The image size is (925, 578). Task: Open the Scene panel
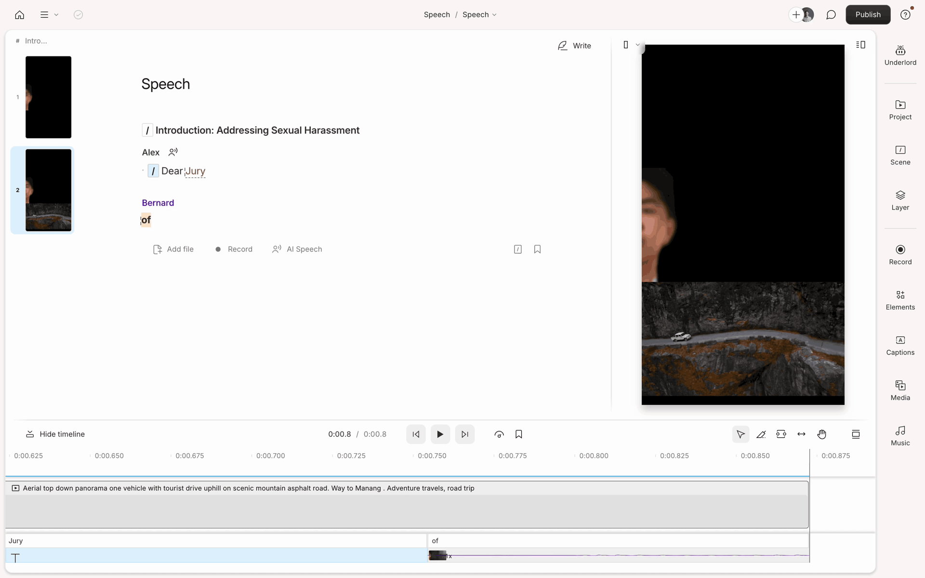[900, 155]
